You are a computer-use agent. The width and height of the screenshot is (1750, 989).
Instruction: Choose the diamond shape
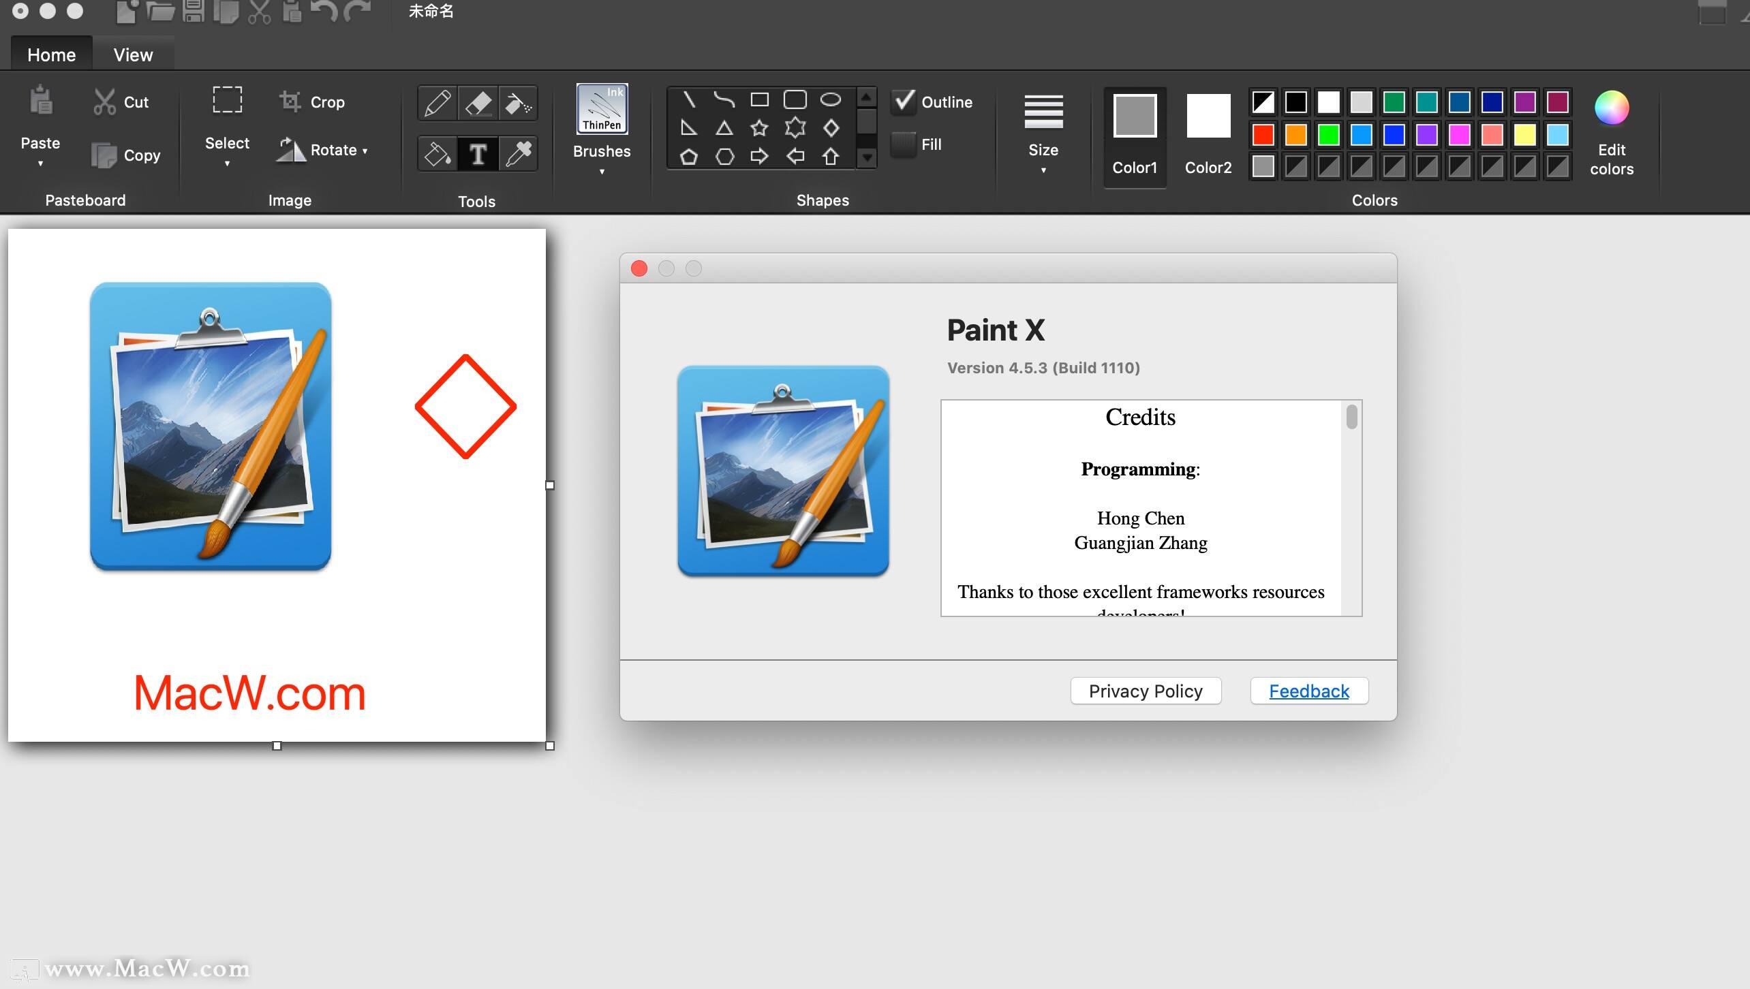point(830,127)
